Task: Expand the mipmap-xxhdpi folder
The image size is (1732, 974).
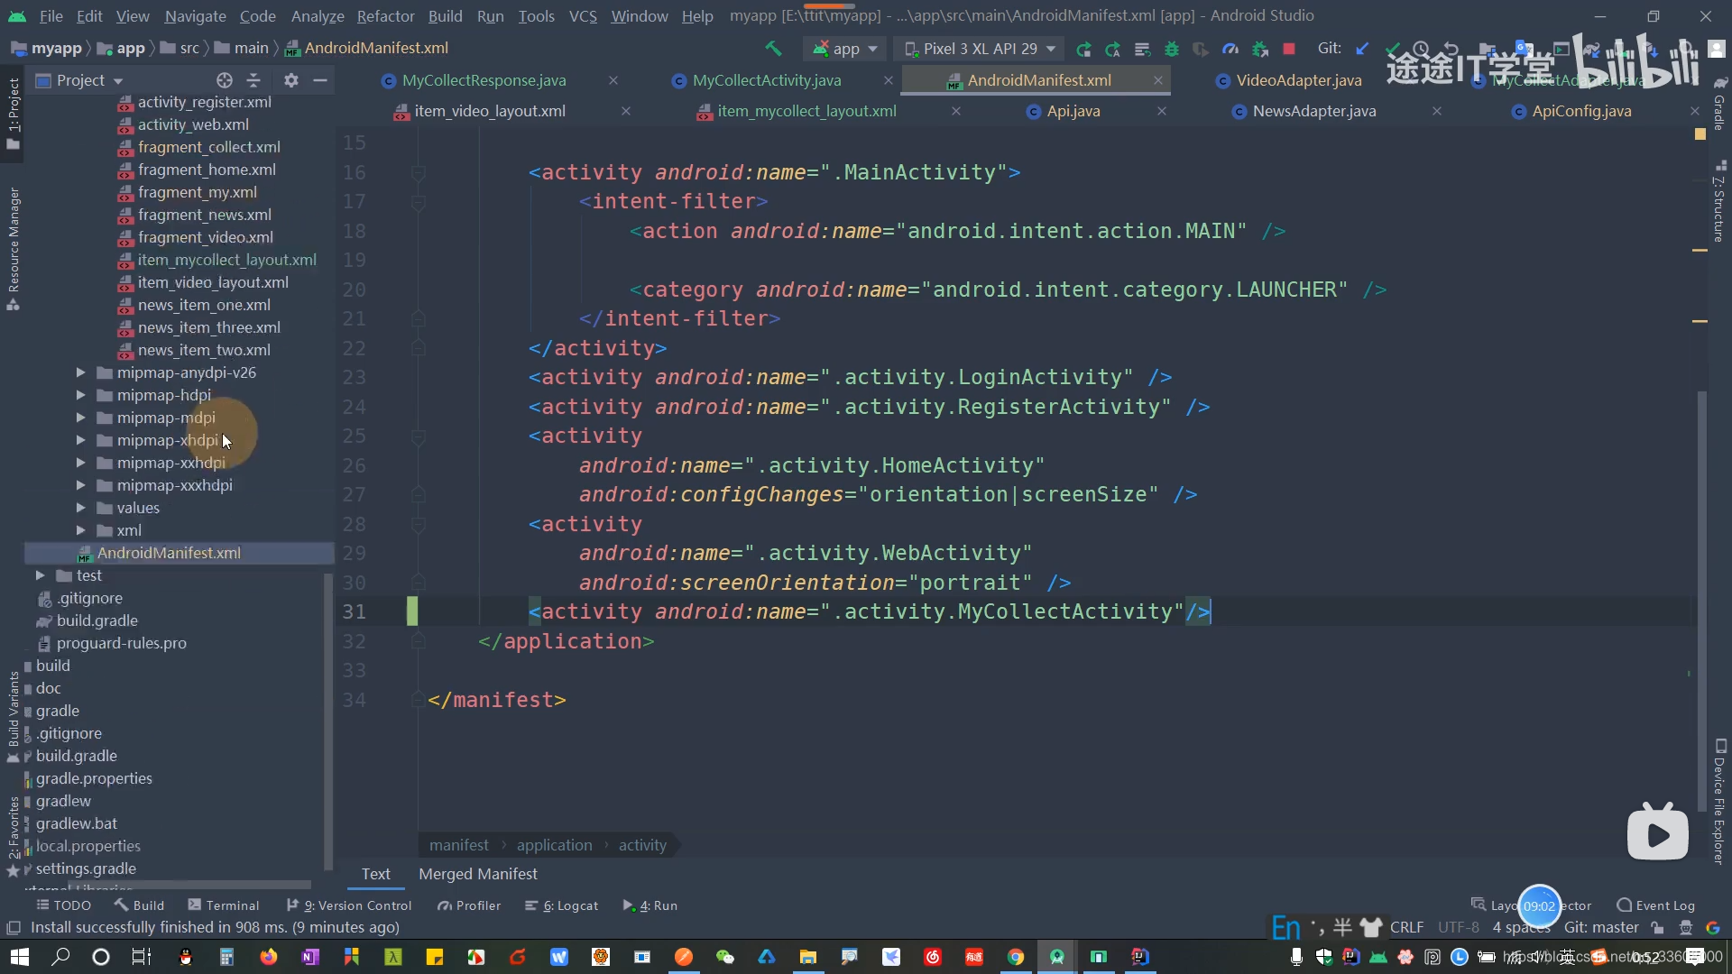Action: (x=80, y=463)
